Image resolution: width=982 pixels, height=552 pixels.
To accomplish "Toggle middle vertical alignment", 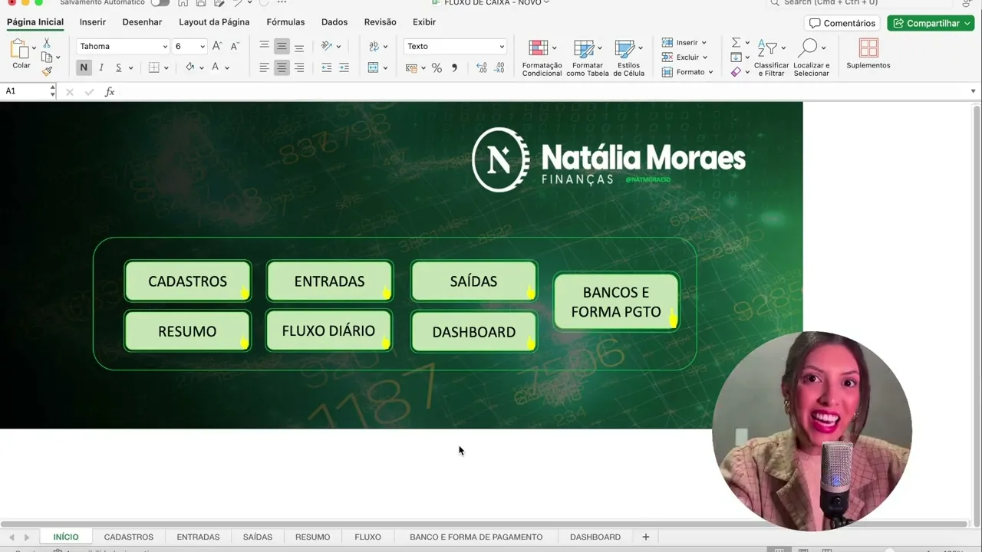I will point(282,46).
